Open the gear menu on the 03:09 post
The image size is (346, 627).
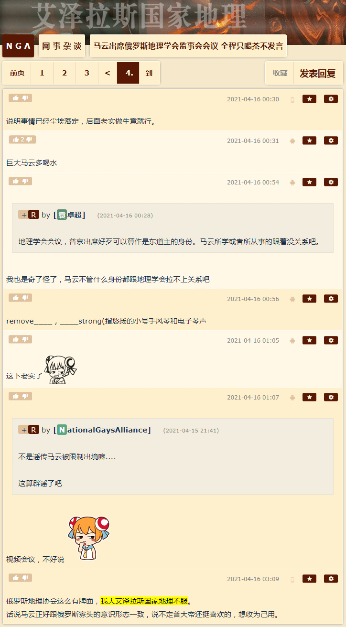[x=331, y=579]
